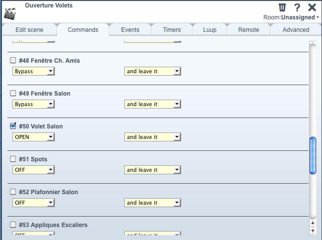Open the Advanced tab
Screen dimensions: 322x240
[x=296, y=30]
